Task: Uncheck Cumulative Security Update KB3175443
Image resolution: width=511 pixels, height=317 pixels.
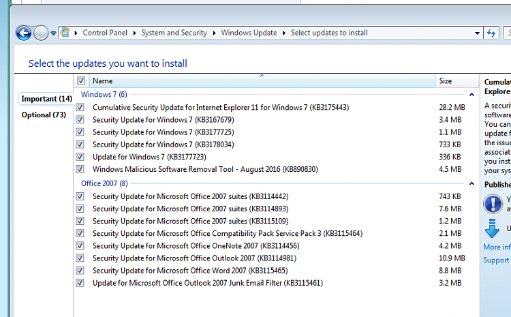Action: coord(80,107)
